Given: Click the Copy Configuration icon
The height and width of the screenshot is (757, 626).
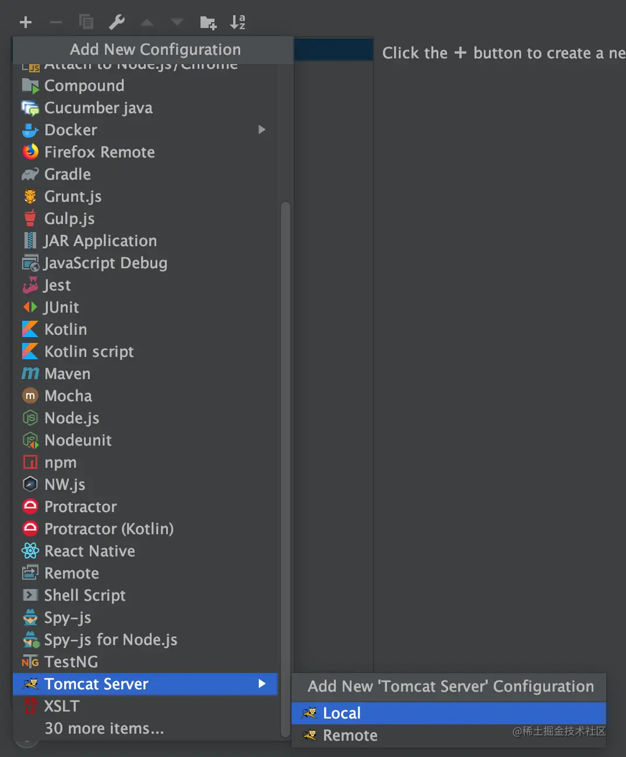Looking at the screenshot, I should tap(86, 22).
